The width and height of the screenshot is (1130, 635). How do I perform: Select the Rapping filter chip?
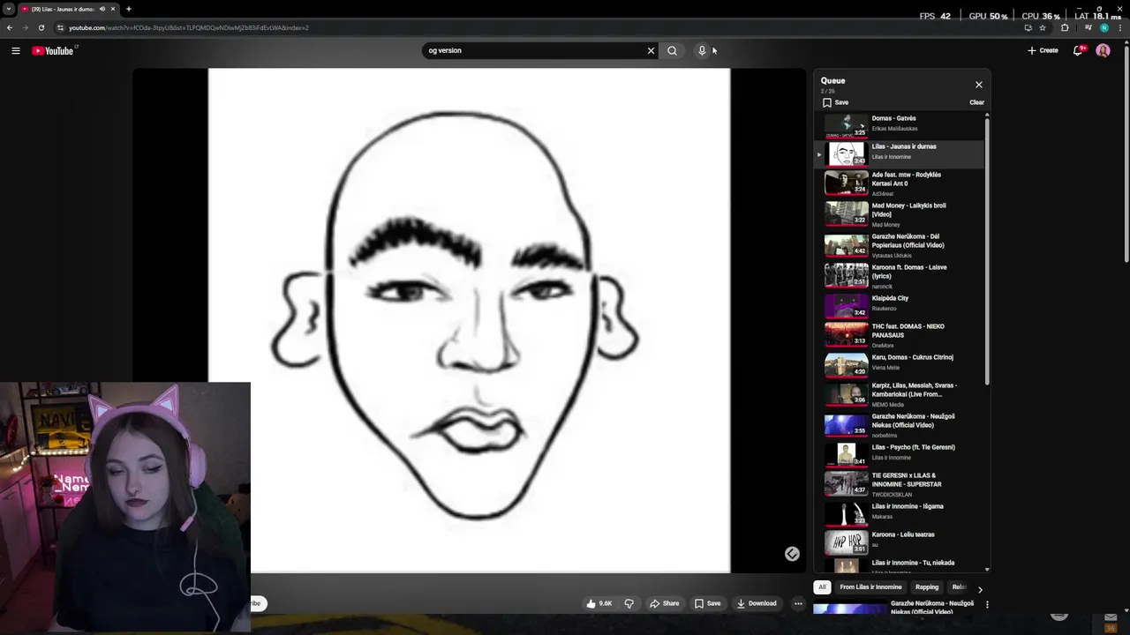click(x=927, y=587)
